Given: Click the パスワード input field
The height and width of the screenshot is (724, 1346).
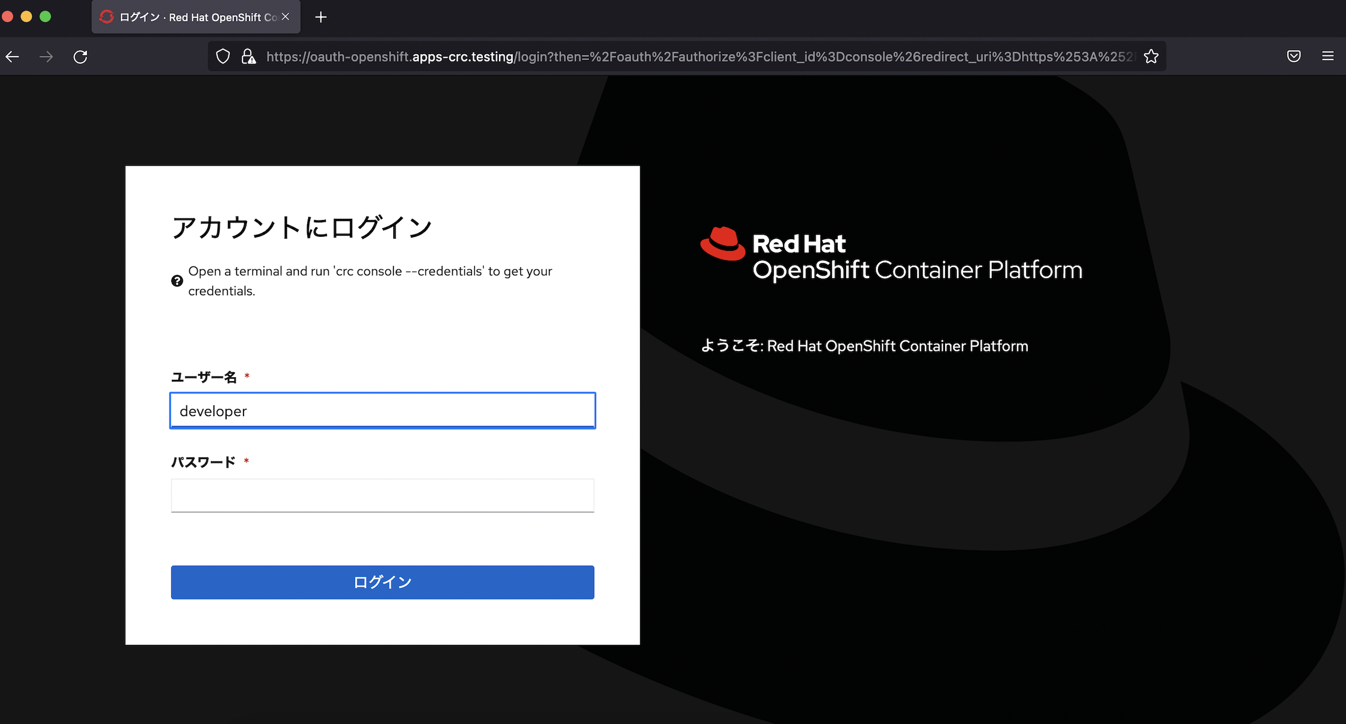Looking at the screenshot, I should [x=382, y=495].
